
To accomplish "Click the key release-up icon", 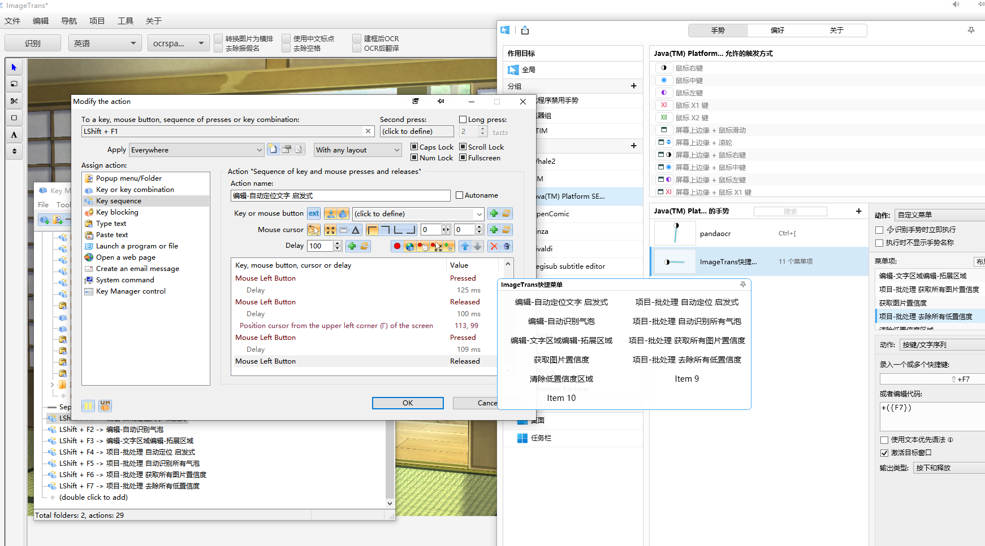I will 343,213.
